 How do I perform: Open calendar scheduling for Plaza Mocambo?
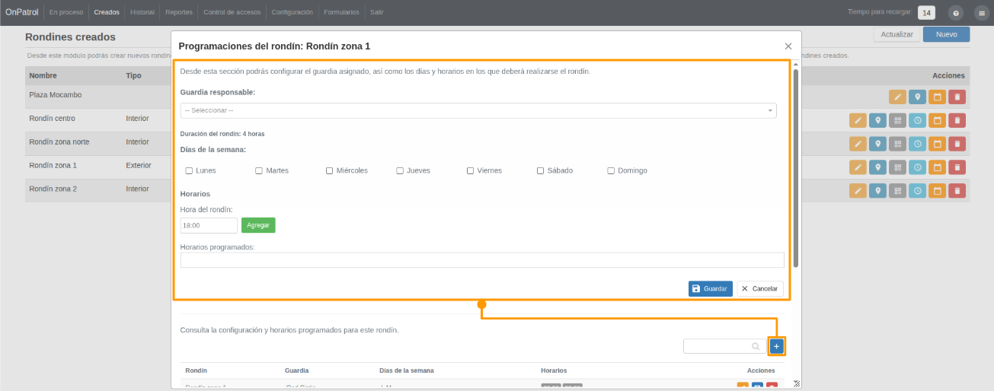tap(937, 97)
